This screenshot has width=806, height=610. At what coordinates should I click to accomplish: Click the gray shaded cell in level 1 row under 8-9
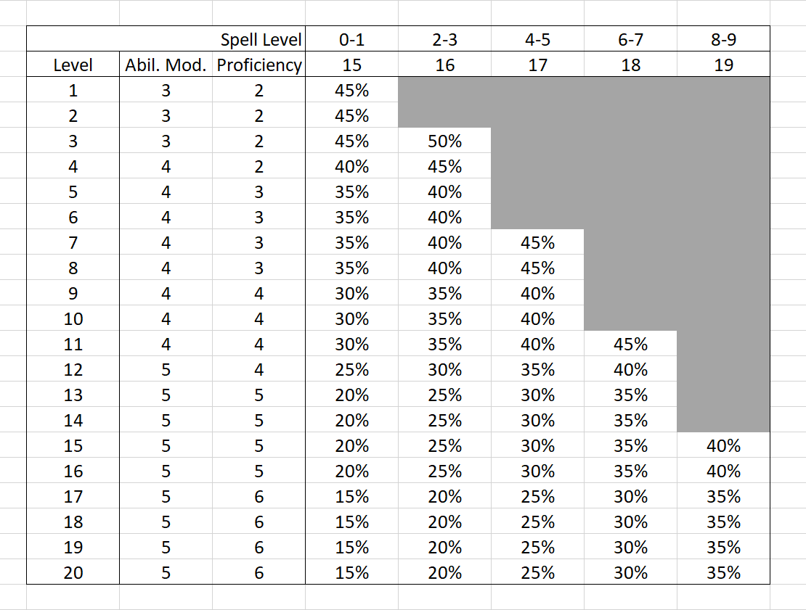723,90
